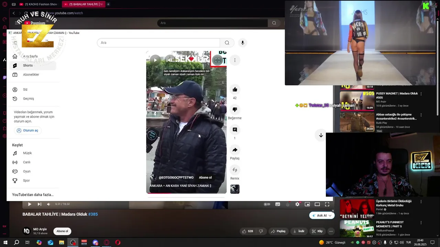
Task: Select Shorts in the sidebar
Action: tap(33, 66)
